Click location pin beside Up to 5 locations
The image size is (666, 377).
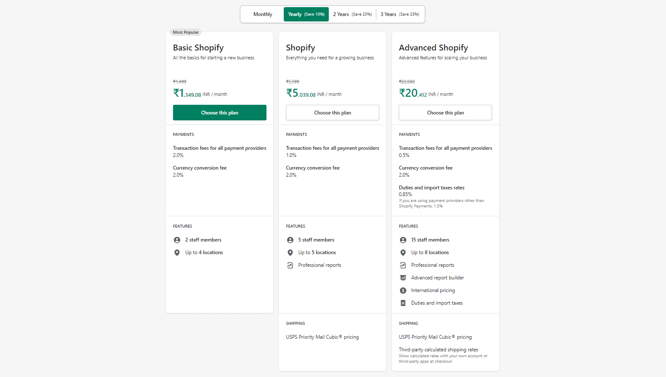tap(290, 252)
